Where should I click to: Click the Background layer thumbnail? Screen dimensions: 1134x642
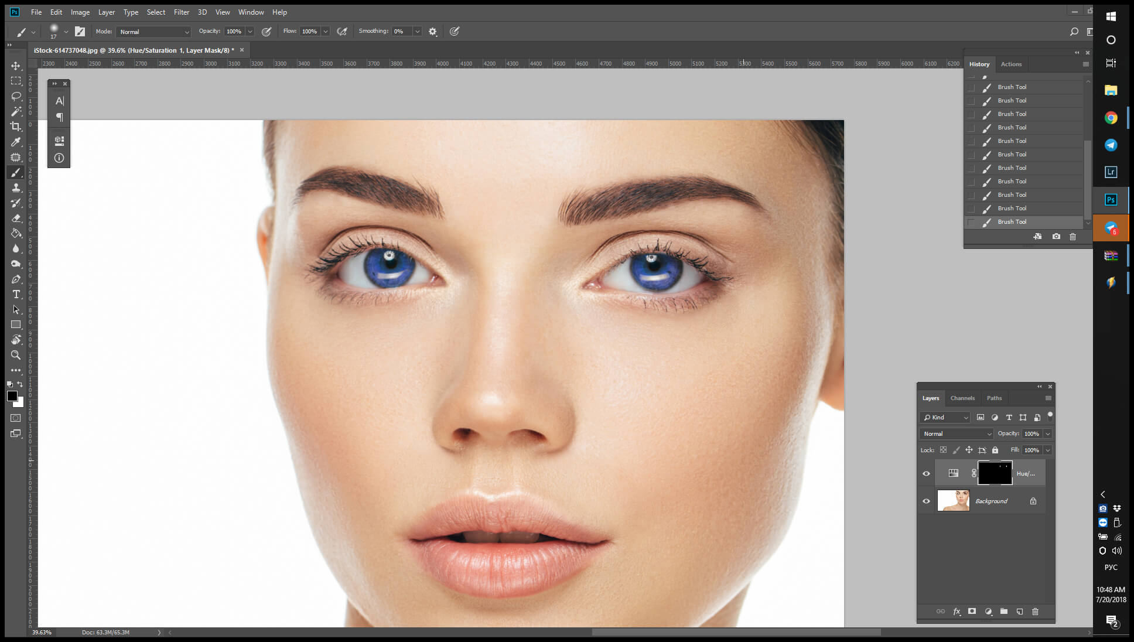(x=954, y=501)
